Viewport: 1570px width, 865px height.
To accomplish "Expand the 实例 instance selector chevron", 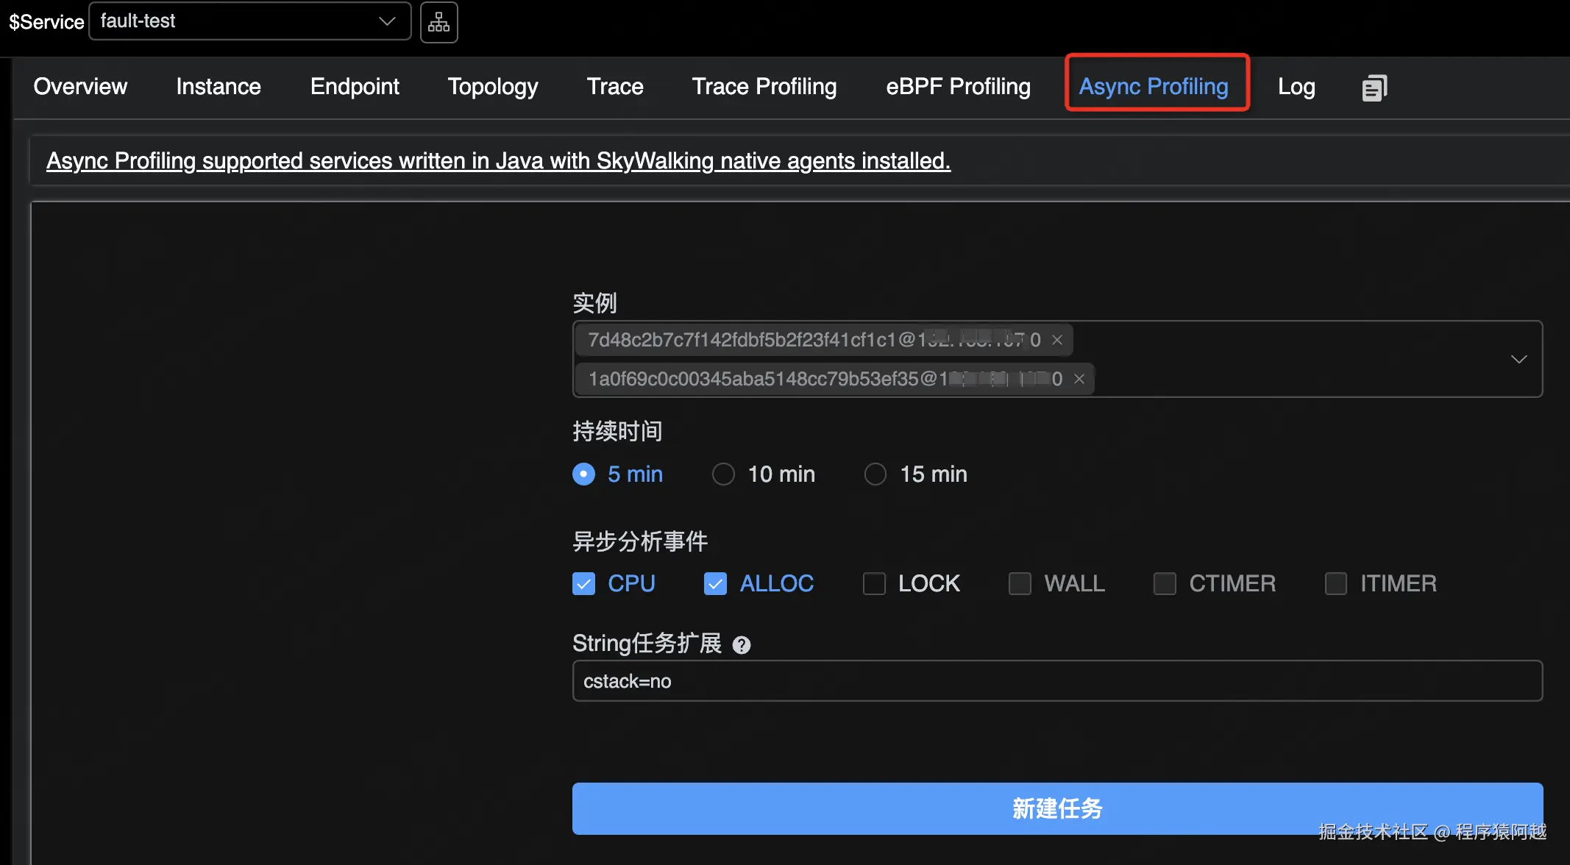I will pyautogui.click(x=1519, y=359).
